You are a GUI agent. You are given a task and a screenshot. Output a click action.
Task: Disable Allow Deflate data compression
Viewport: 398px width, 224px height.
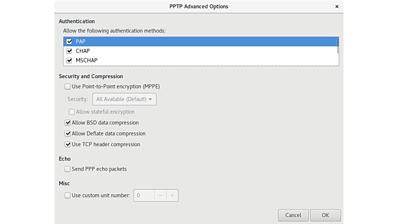pyautogui.click(x=68, y=133)
